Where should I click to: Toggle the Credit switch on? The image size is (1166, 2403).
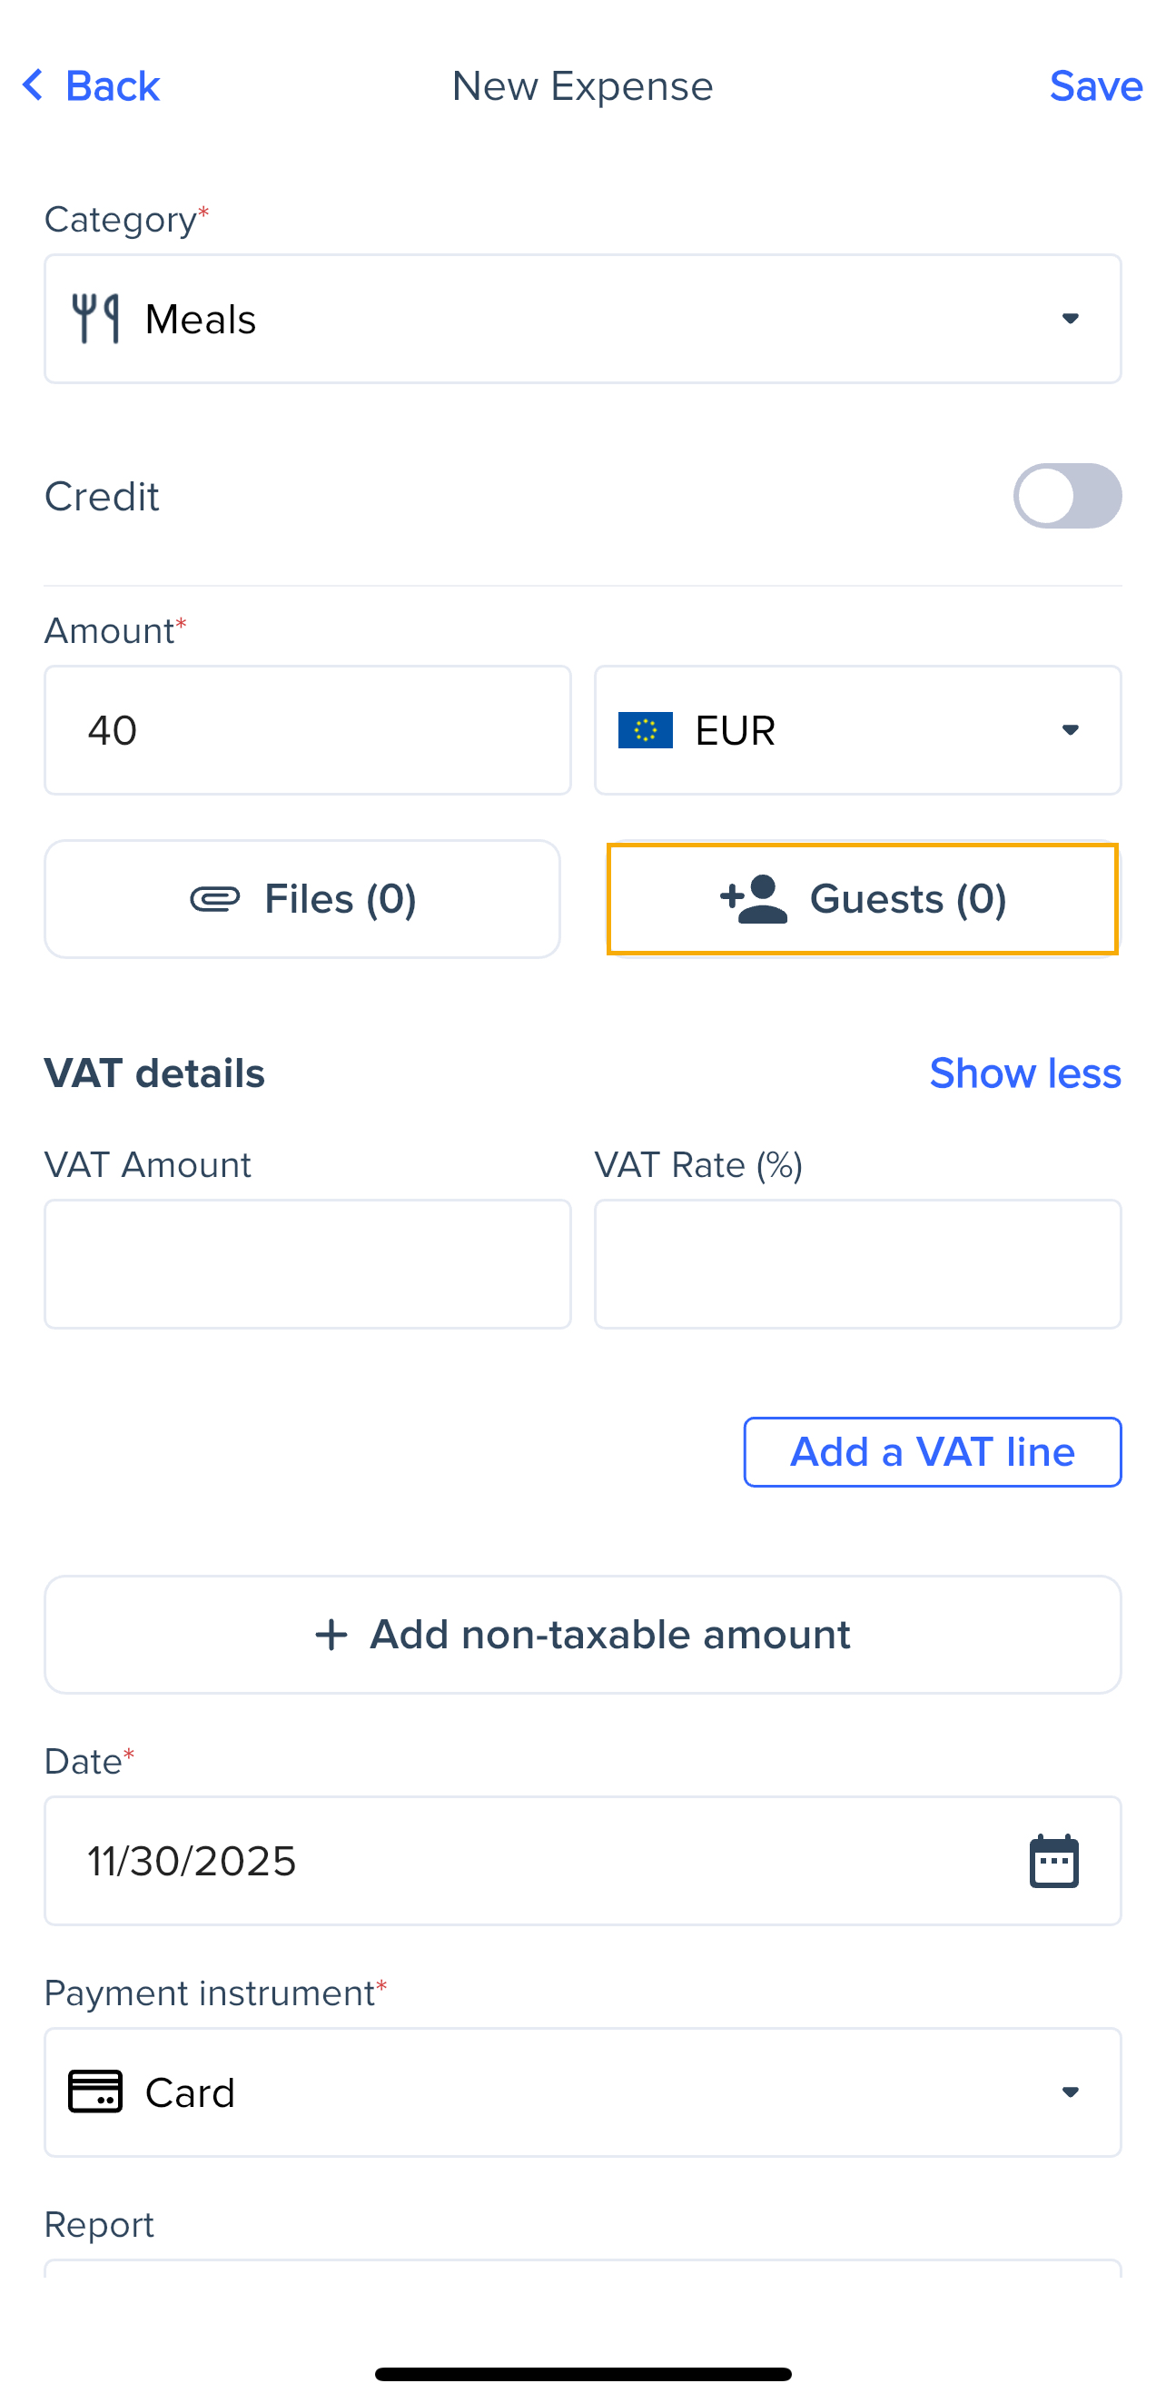(1067, 496)
